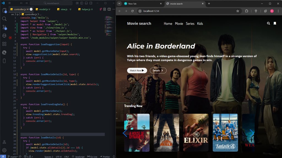Click Customize Layout icon in VS Code
The width and height of the screenshot is (282, 158).
click(x=77, y=3)
